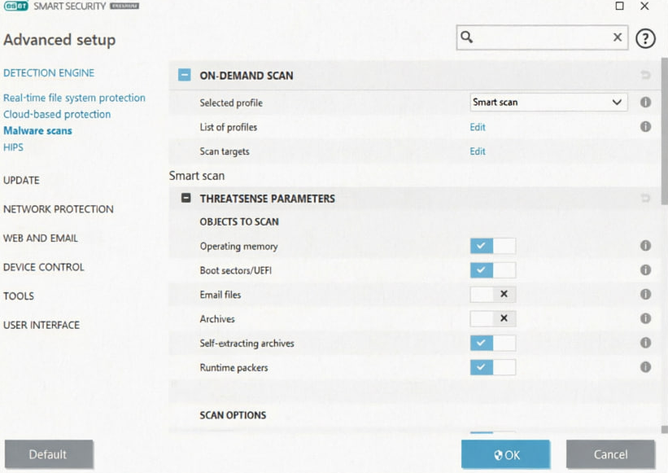Open the Tools category
This screenshot has width=668, height=473.
19,296
